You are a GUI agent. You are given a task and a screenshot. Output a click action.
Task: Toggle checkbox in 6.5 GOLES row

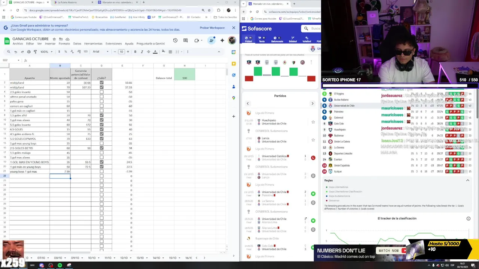click(x=101, y=129)
